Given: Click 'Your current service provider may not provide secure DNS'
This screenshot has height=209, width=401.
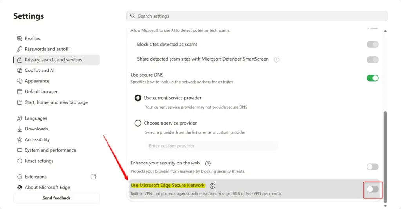Looking at the screenshot, I should 196,107.
